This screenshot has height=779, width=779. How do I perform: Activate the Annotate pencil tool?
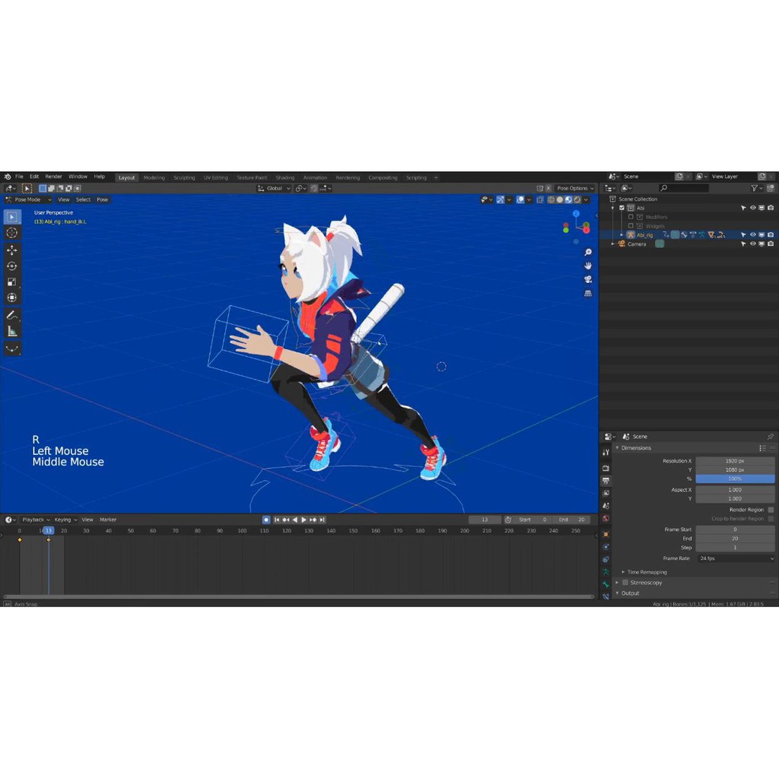tap(12, 315)
